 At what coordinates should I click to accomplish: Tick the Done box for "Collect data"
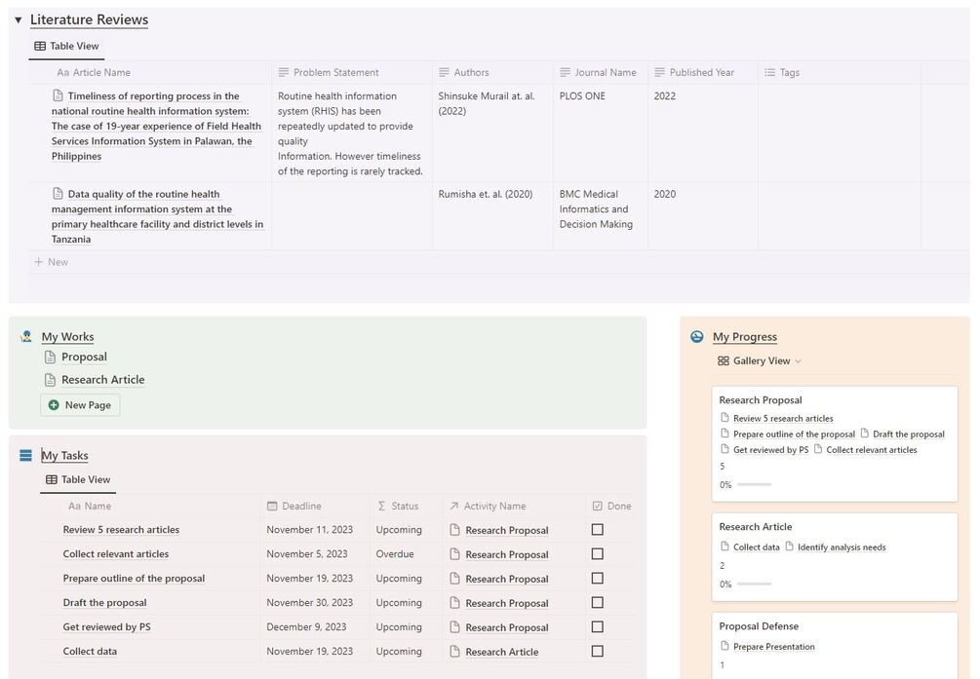(596, 651)
